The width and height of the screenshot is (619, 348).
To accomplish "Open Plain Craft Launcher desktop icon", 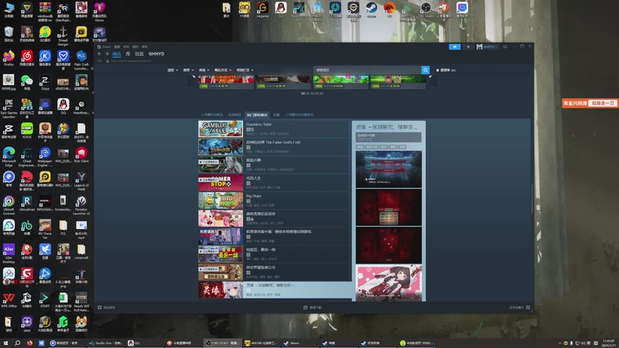I will 81,60.
